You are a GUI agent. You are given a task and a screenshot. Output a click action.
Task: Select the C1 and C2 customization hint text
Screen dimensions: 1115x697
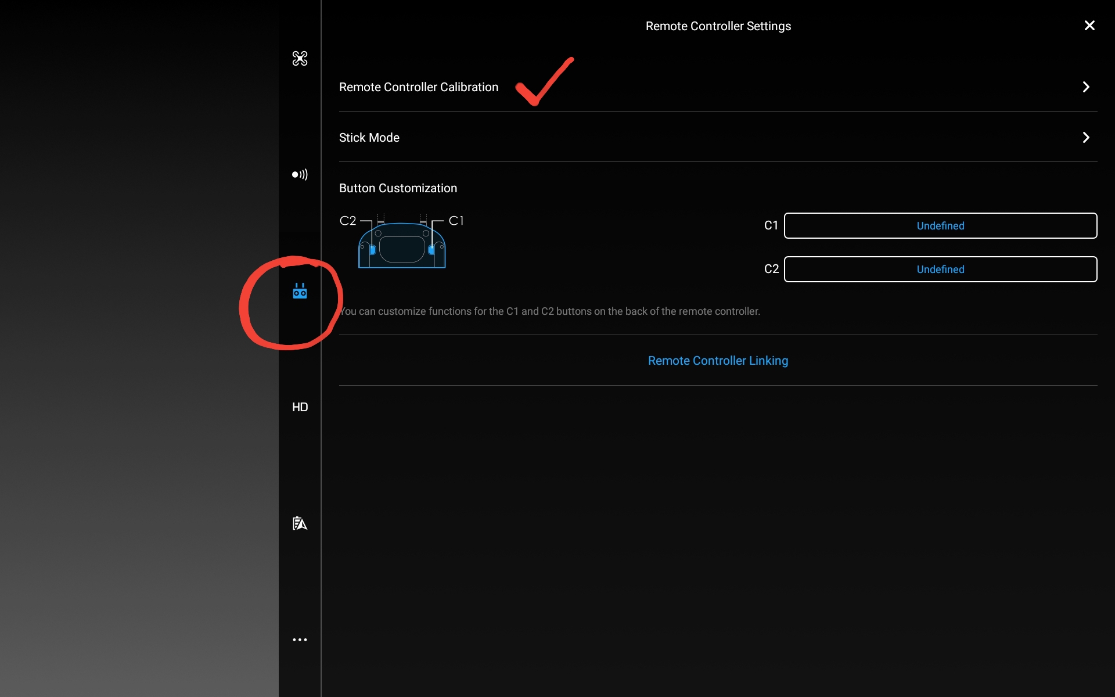[549, 311]
